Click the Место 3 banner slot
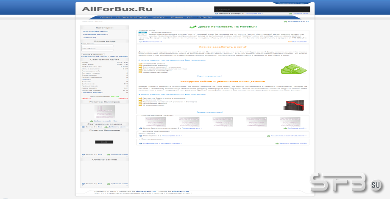The height and width of the screenshot is (199, 390). (223, 122)
